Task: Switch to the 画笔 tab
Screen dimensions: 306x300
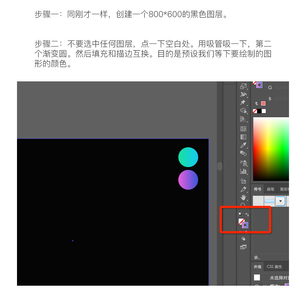Action: (271, 189)
